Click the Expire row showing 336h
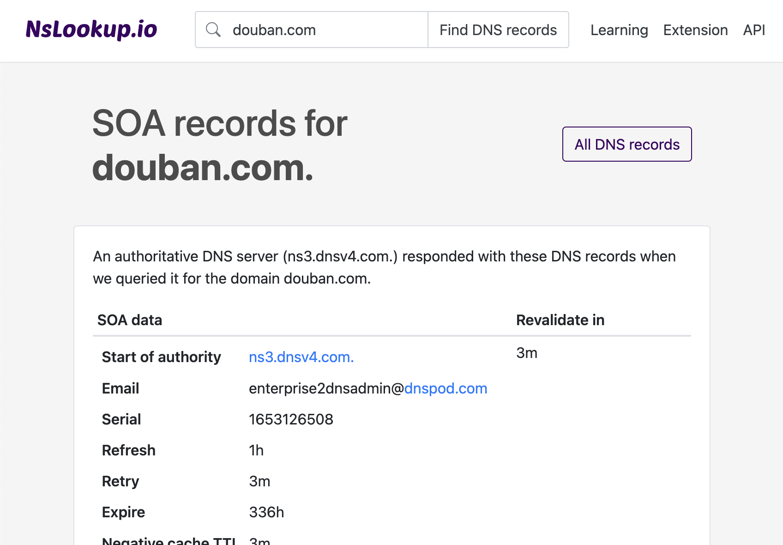The height and width of the screenshot is (545, 783). tap(123, 512)
